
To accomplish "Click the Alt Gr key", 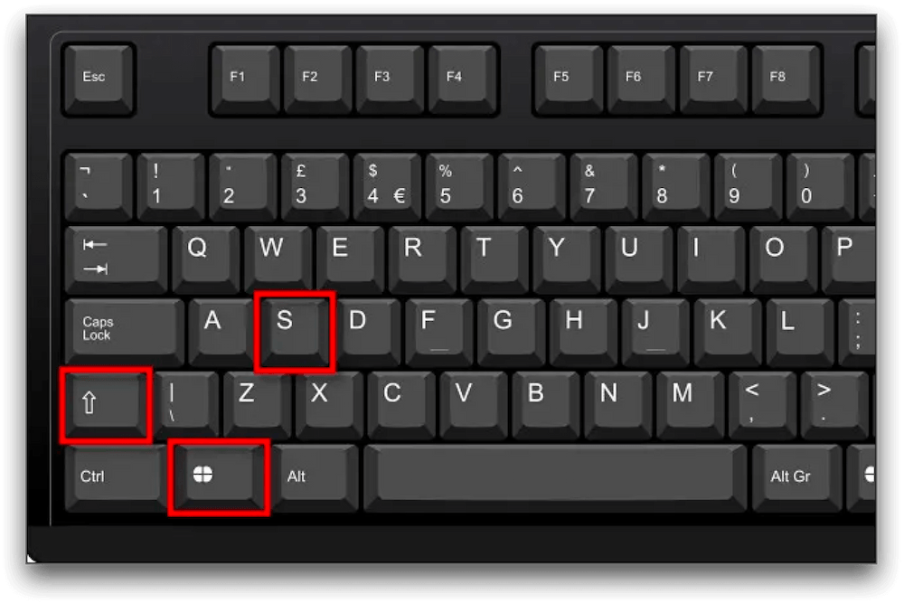I will [797, 478].
